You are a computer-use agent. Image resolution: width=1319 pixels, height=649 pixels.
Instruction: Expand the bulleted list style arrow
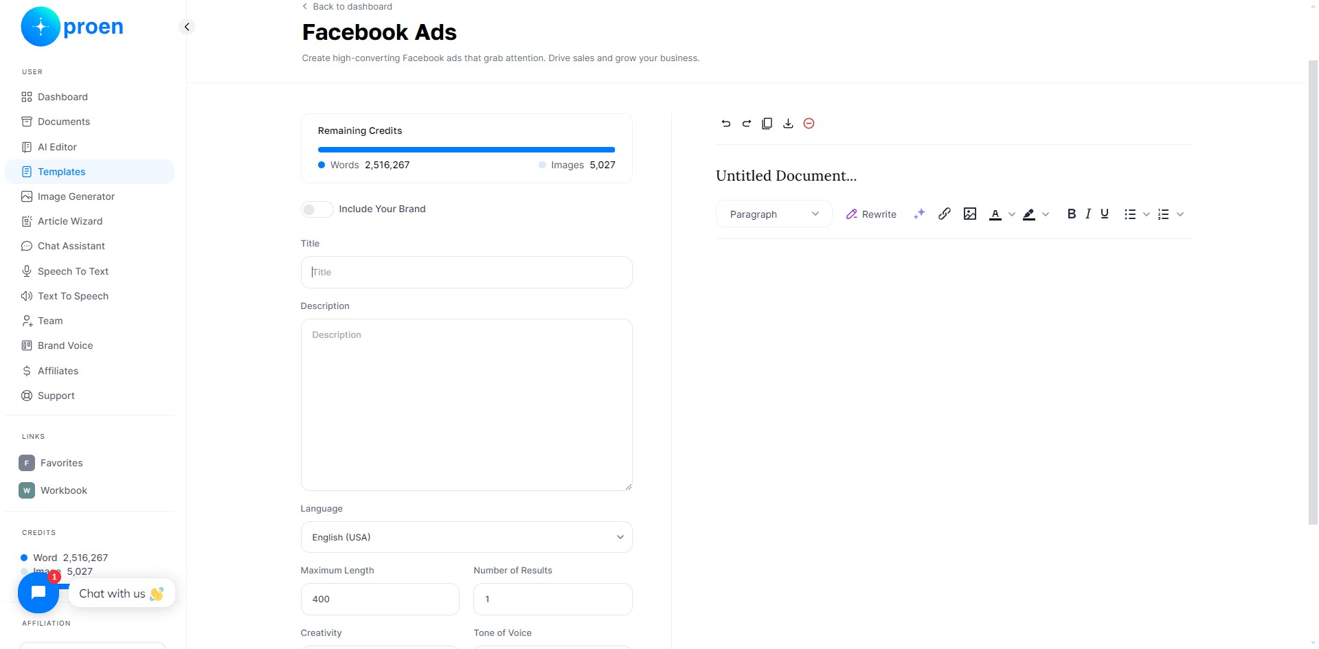[x=1147, y=214]
